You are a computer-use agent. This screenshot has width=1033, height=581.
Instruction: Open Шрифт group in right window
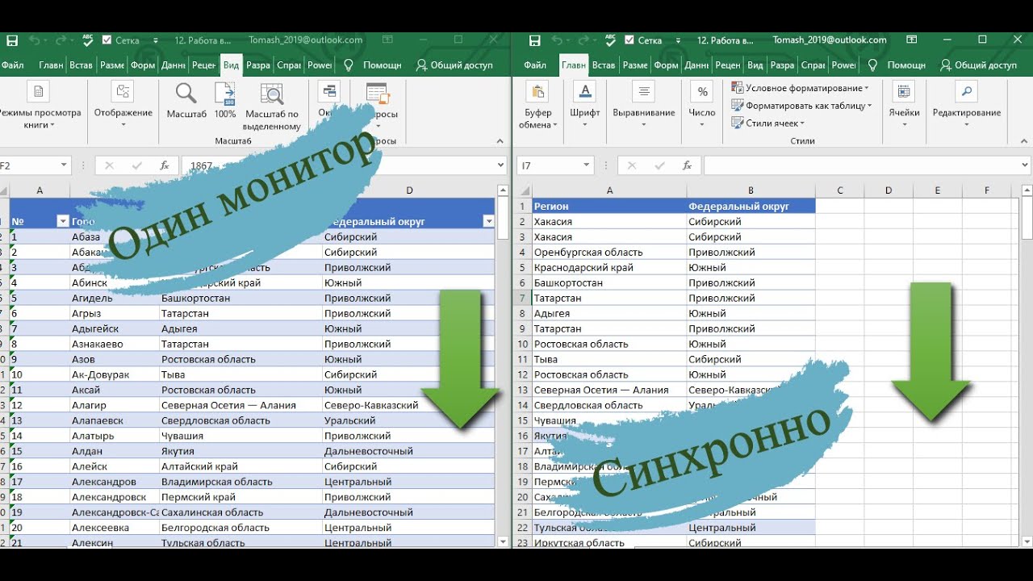585,105
